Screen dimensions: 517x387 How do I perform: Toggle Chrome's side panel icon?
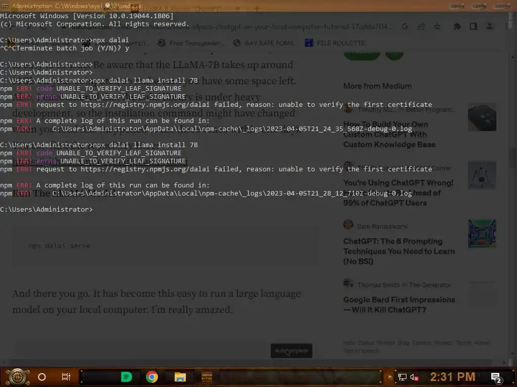coord(474,26)
